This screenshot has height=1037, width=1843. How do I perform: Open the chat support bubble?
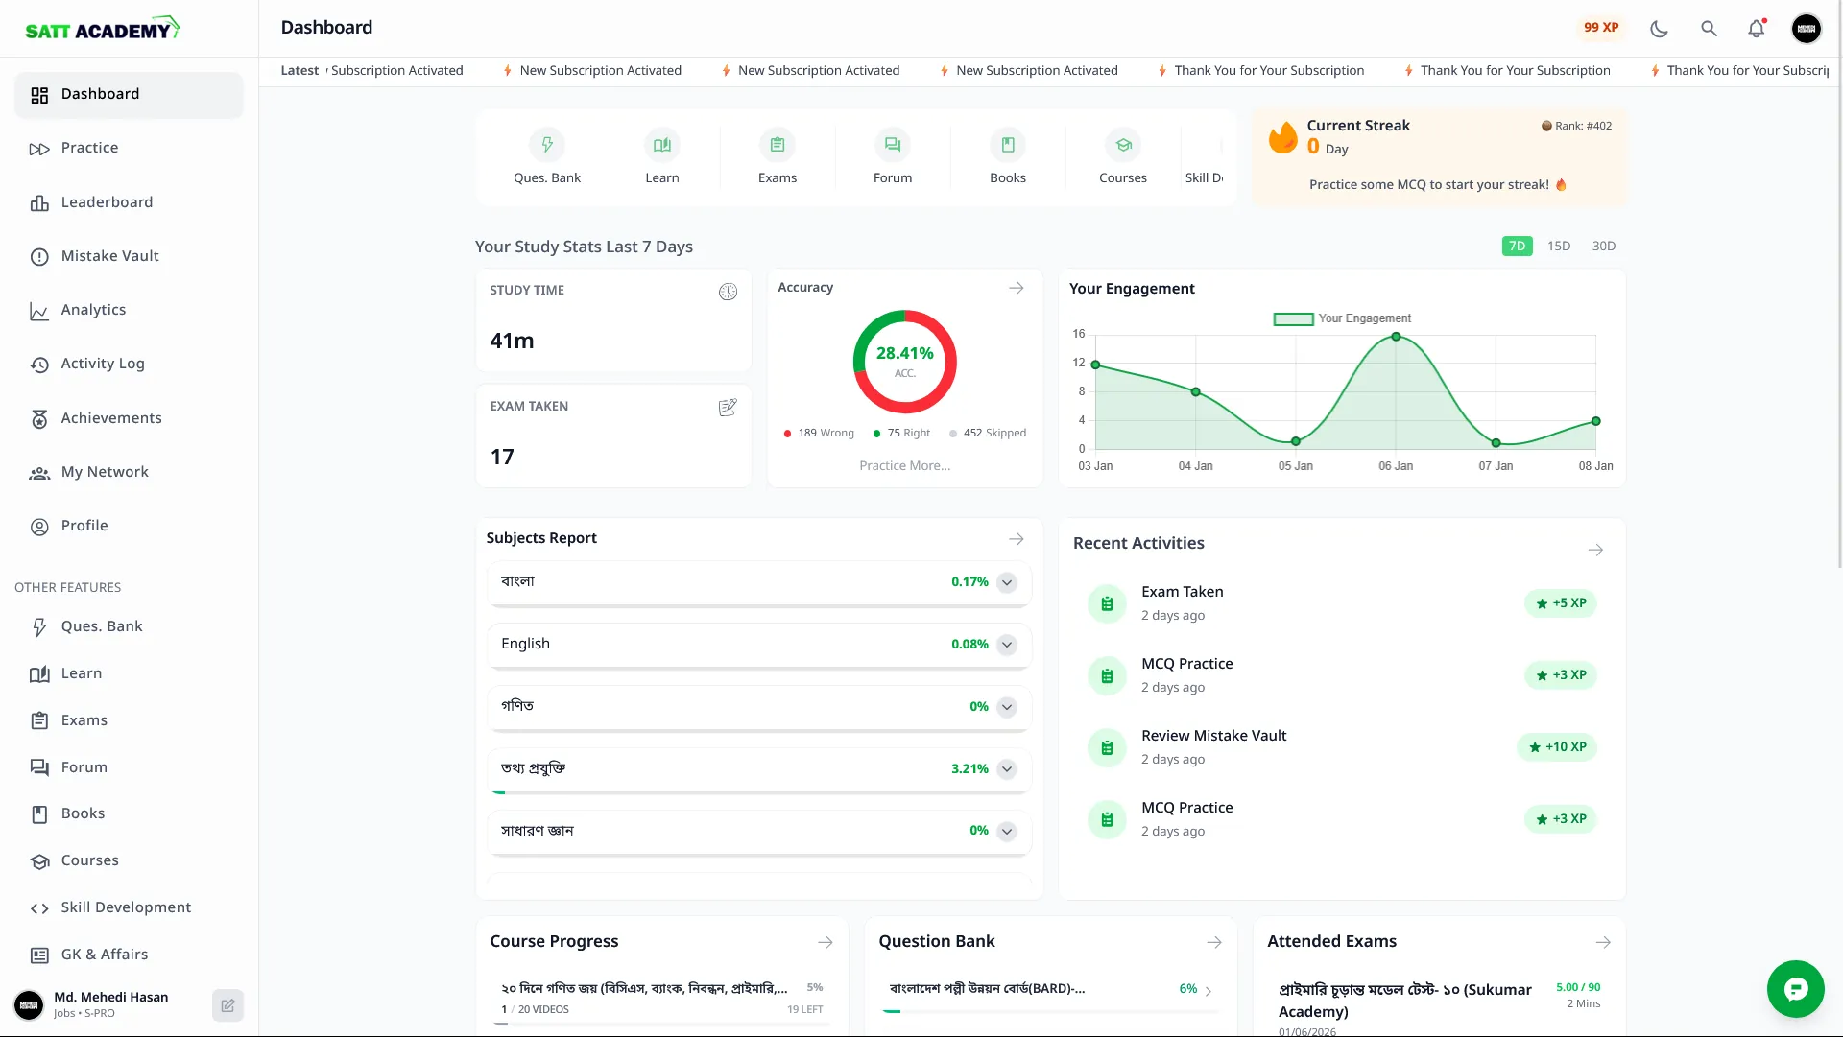(1796, 989)
